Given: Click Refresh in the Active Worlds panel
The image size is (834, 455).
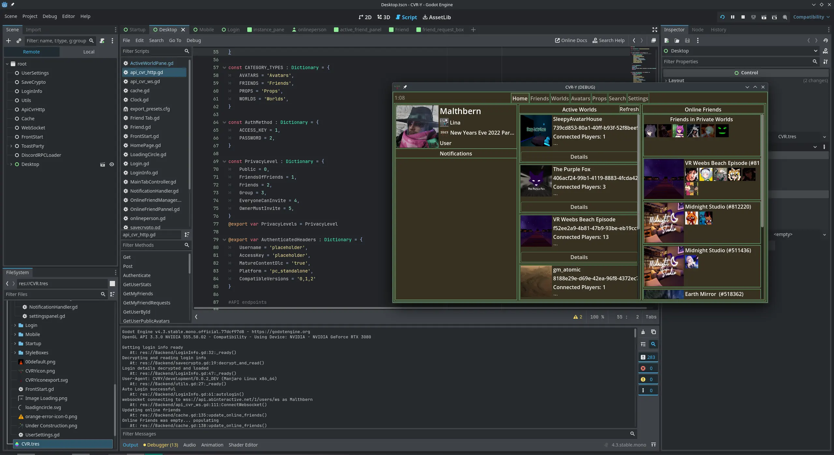Looking at the screenshot, I should pos(629,110).
